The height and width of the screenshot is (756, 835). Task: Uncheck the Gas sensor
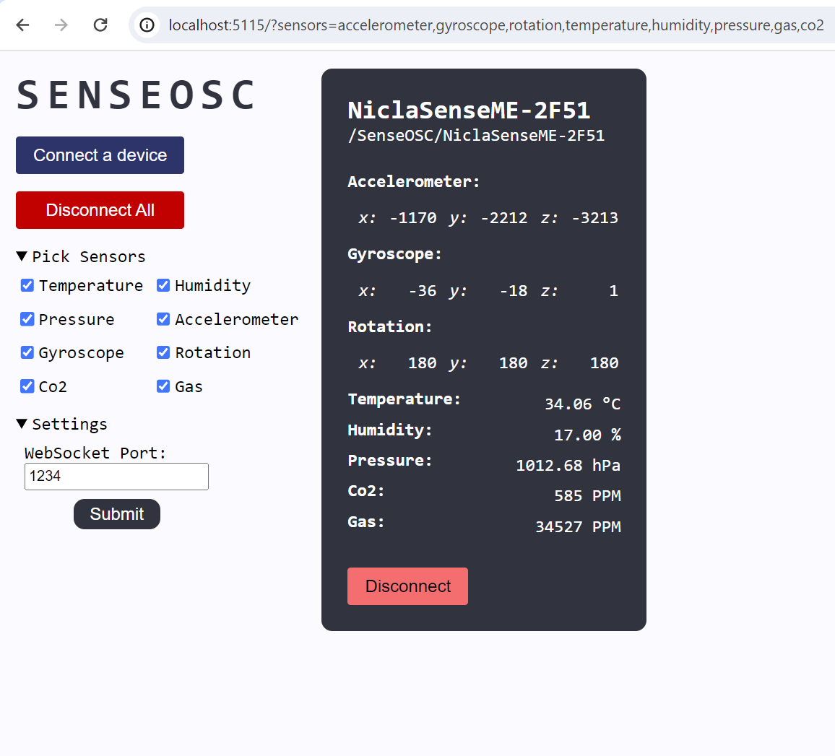point(163,386)
